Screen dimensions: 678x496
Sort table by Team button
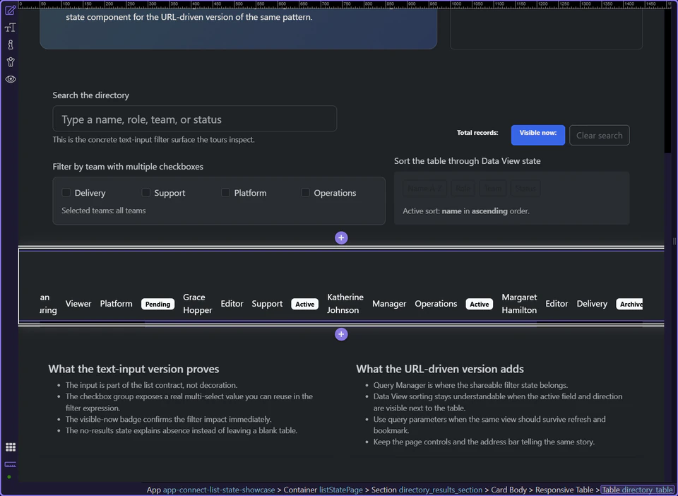click(493, 189)
